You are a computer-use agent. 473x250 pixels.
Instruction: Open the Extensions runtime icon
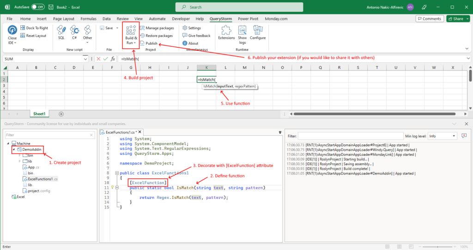click(226, 33)
